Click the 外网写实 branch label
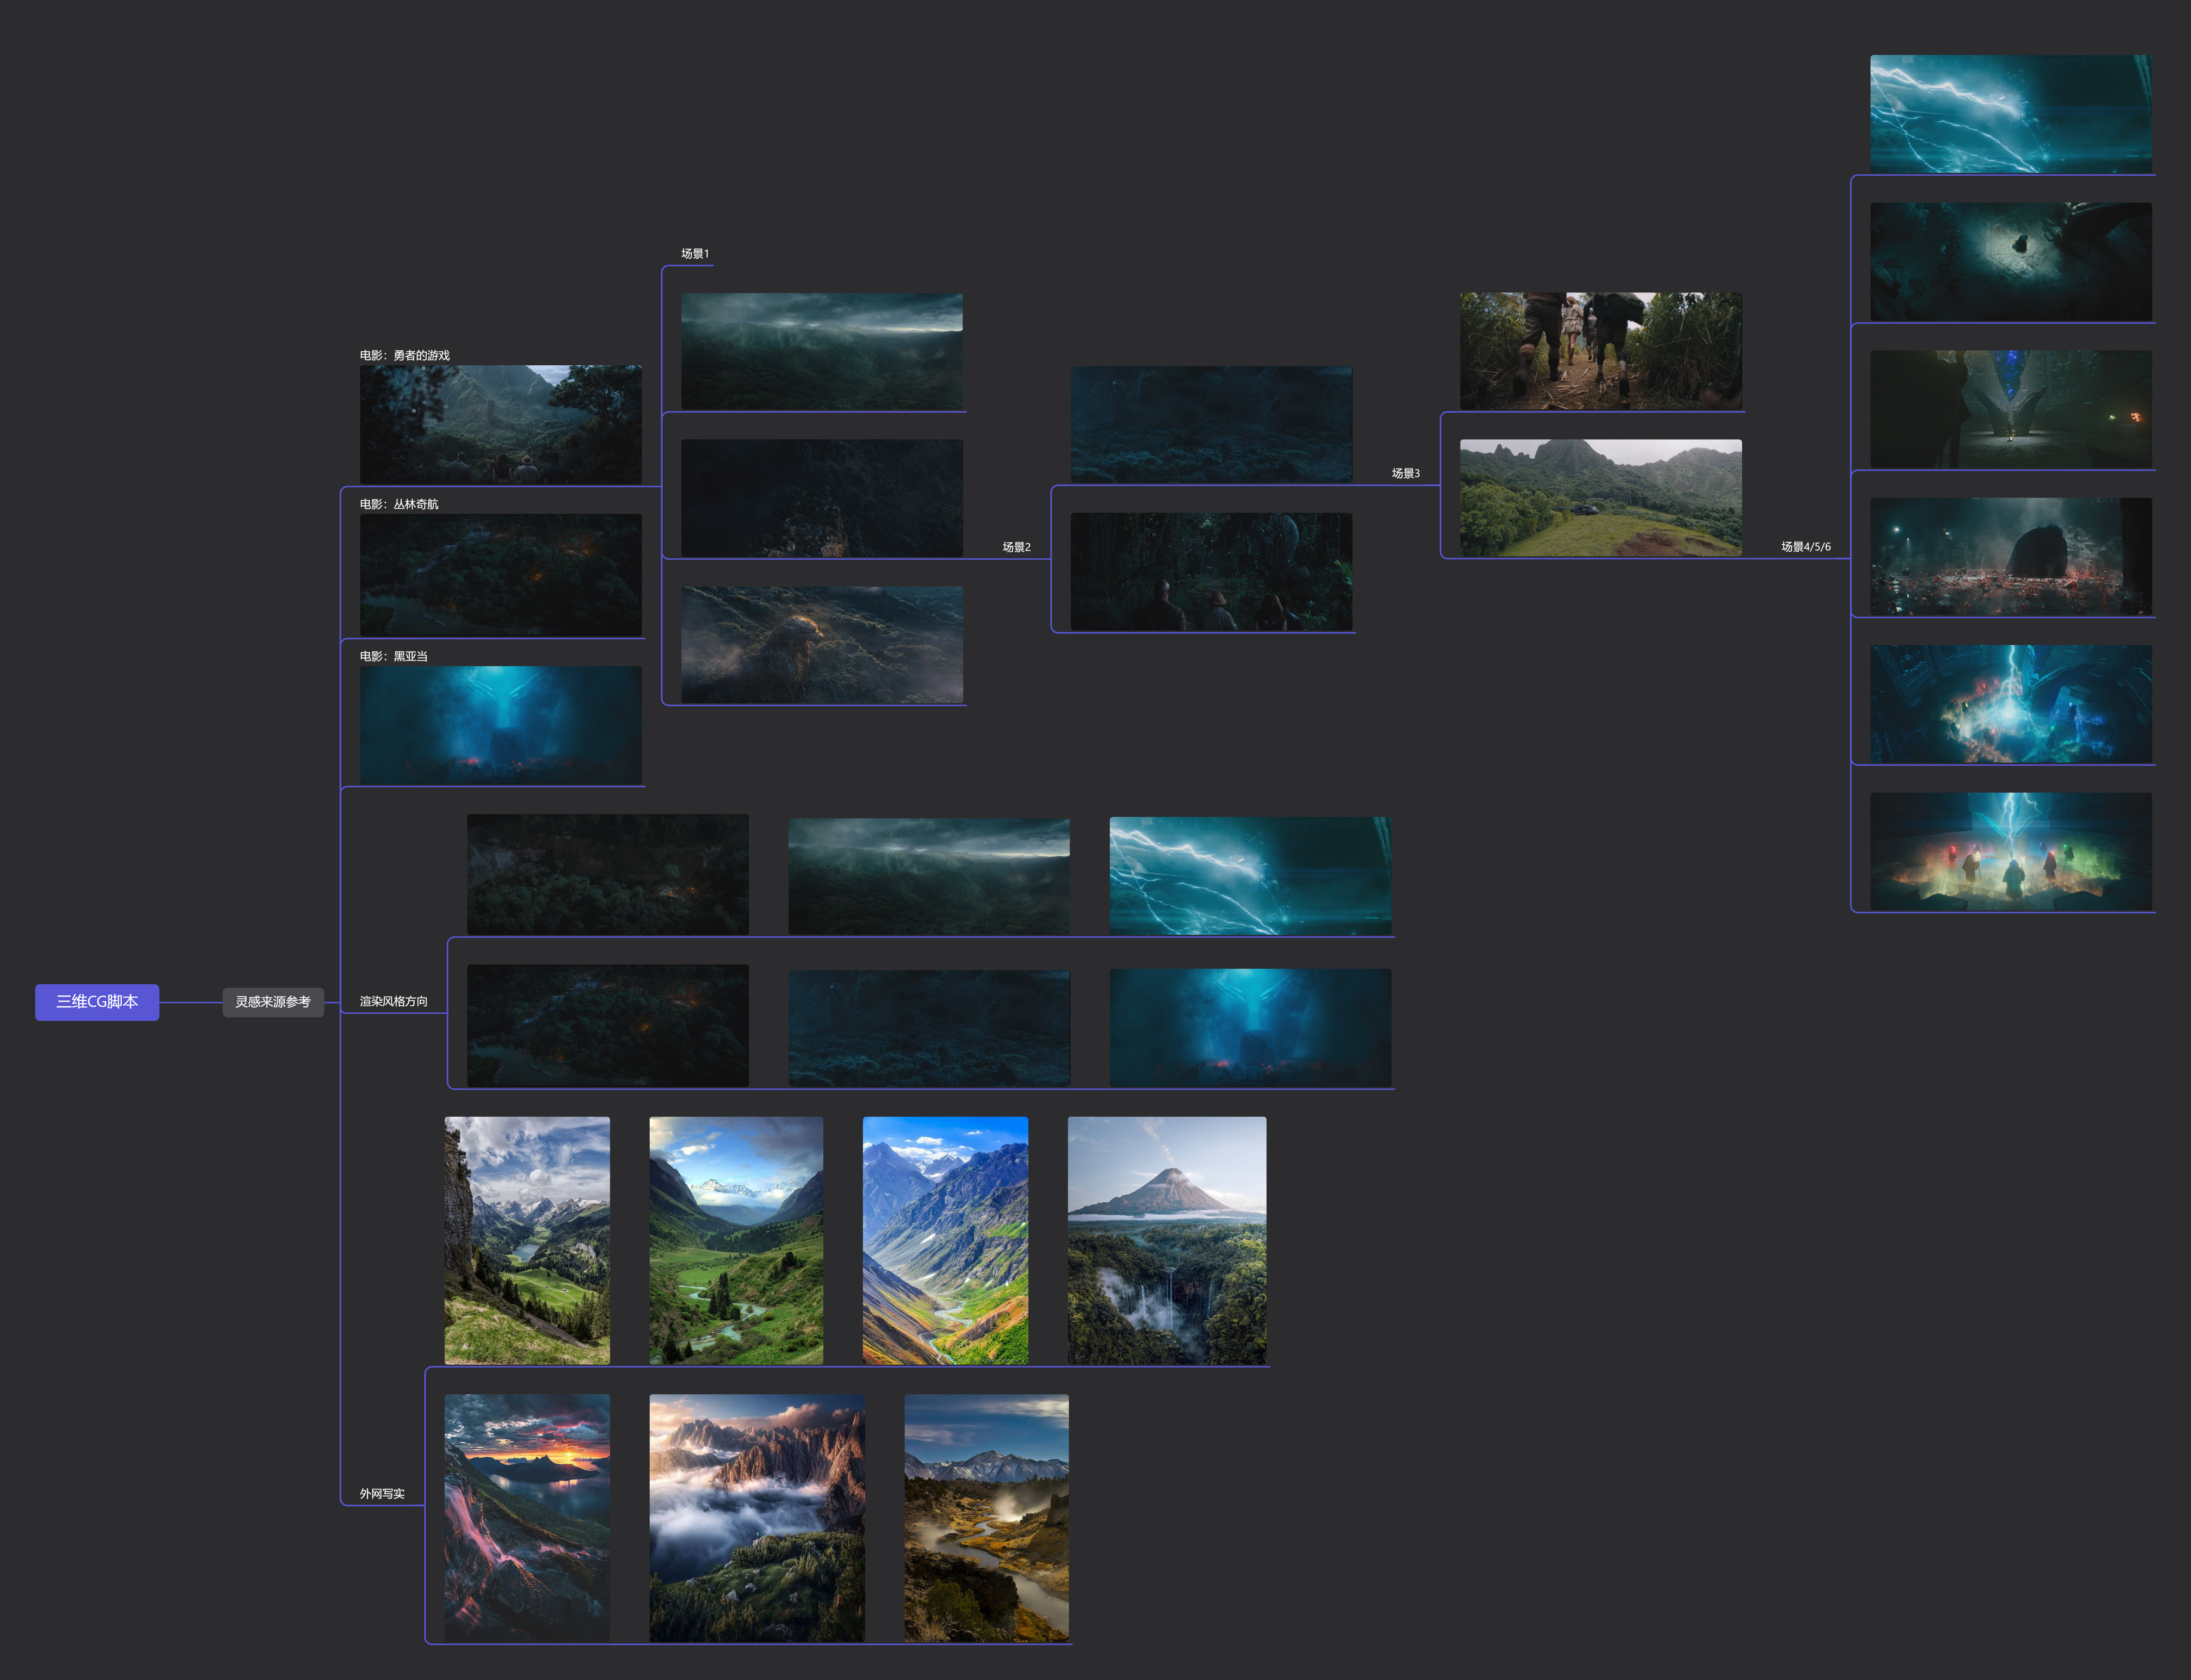2191x1680 pixels. pos(382,1494)
